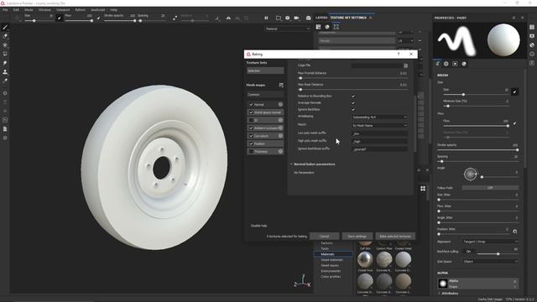
Task: Select the Clone stamp tool
Action: [x=5, y=72]
